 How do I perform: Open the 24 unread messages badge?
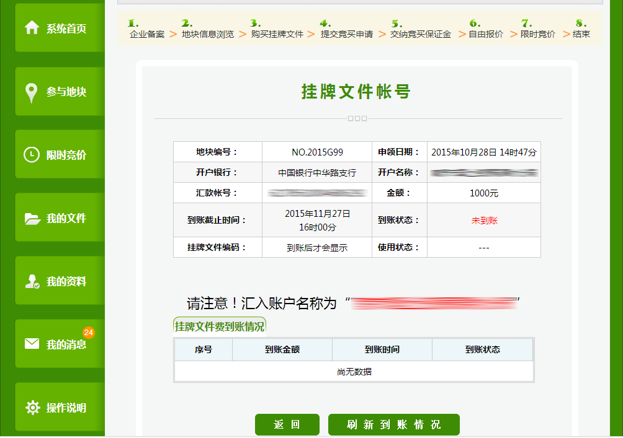(x=88, y=333)
